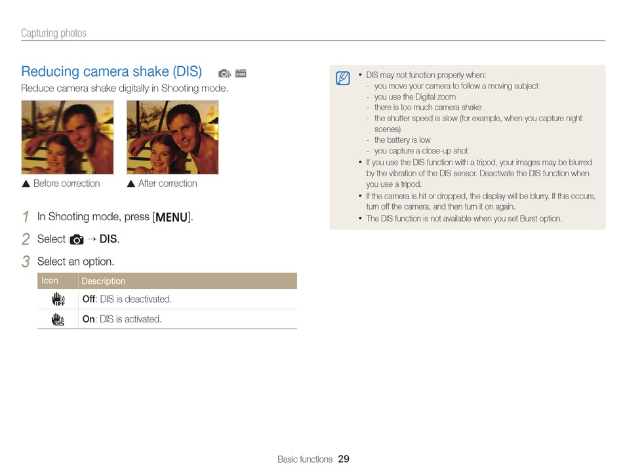Click the 'Before correction' caption
Image resolution: width=623 pixels, height=466 pixels.
pyautogui.click(x=66, y=184)
